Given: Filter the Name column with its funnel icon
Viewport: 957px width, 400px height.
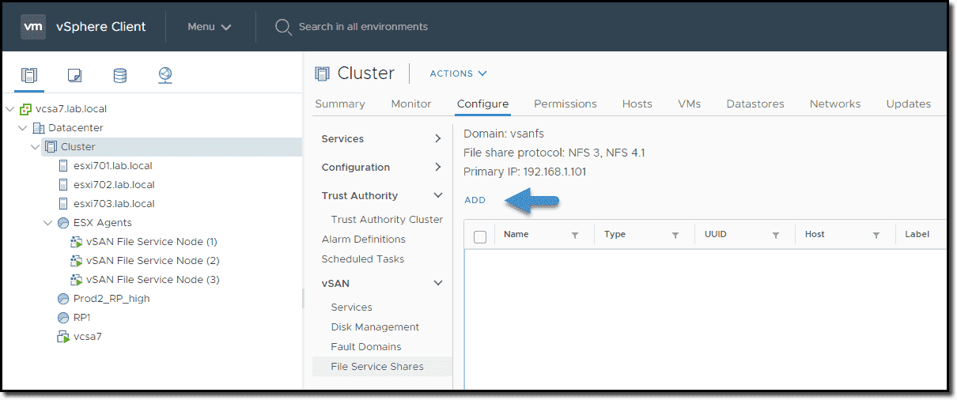Looking at the screenshot, I should coord(575,235).
